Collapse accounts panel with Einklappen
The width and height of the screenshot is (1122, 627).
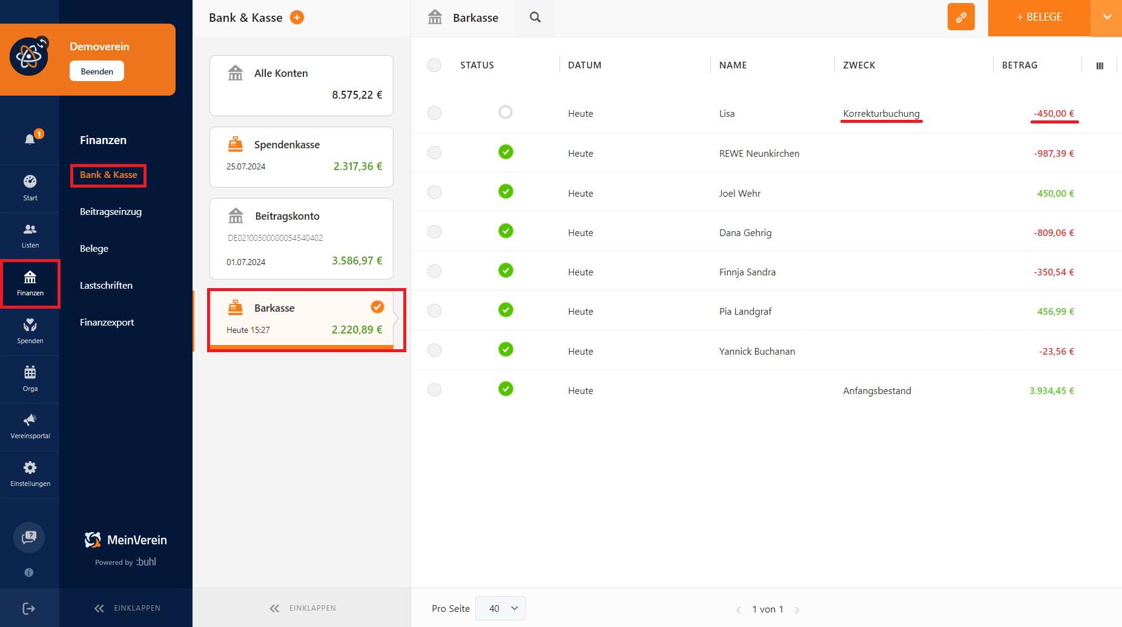point(302,608)
